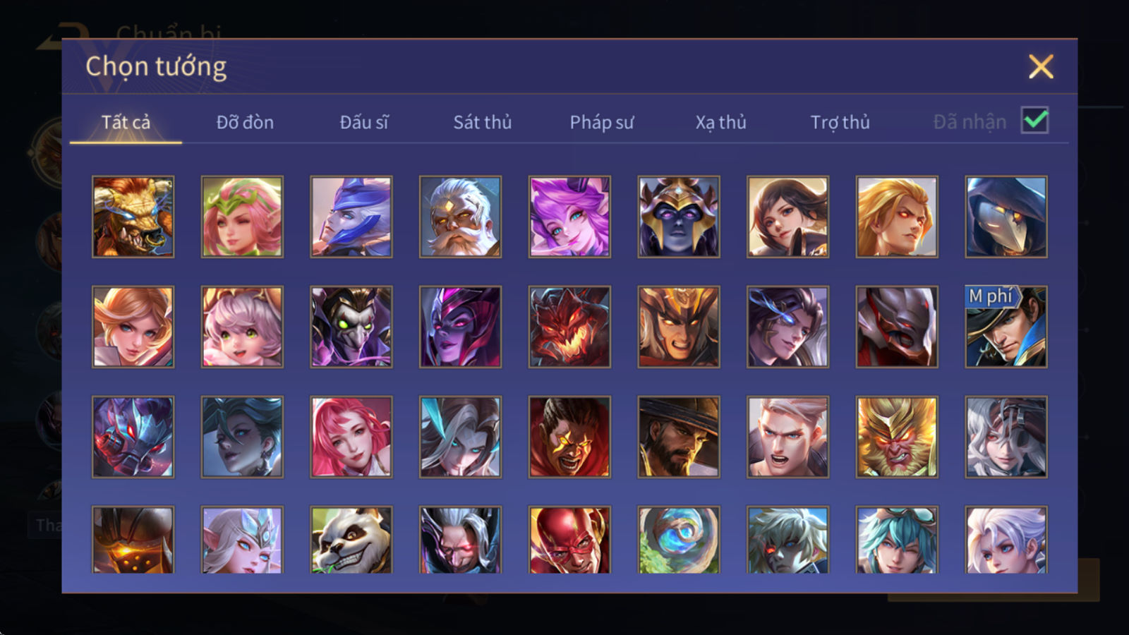Viewport: 1129px width, 635px height.
Task: Pick the hooded plague-mask hero
Action: tap(1006, 217)
